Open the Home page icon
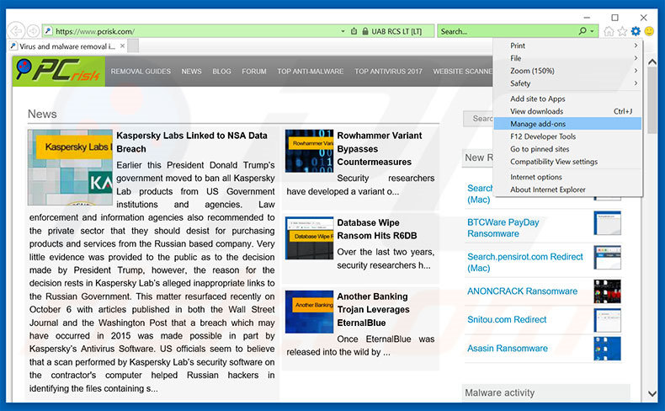Image resolution: width=665 pixels, height=411 pixels. [x=609, y=31]
